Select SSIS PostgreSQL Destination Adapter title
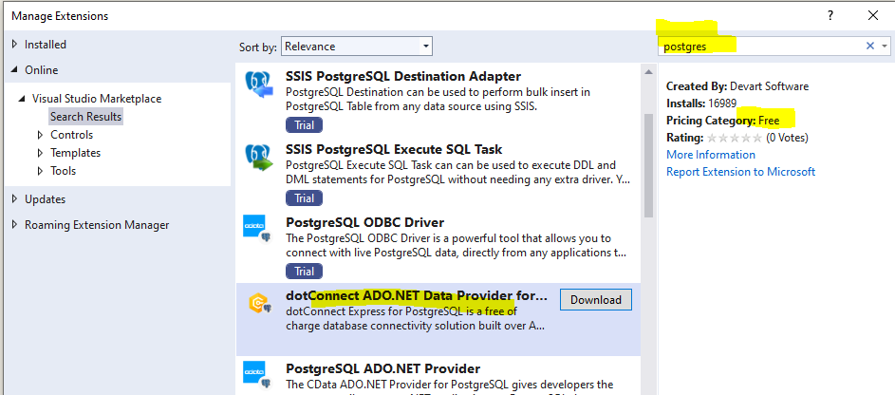 [x=403, y=76]
